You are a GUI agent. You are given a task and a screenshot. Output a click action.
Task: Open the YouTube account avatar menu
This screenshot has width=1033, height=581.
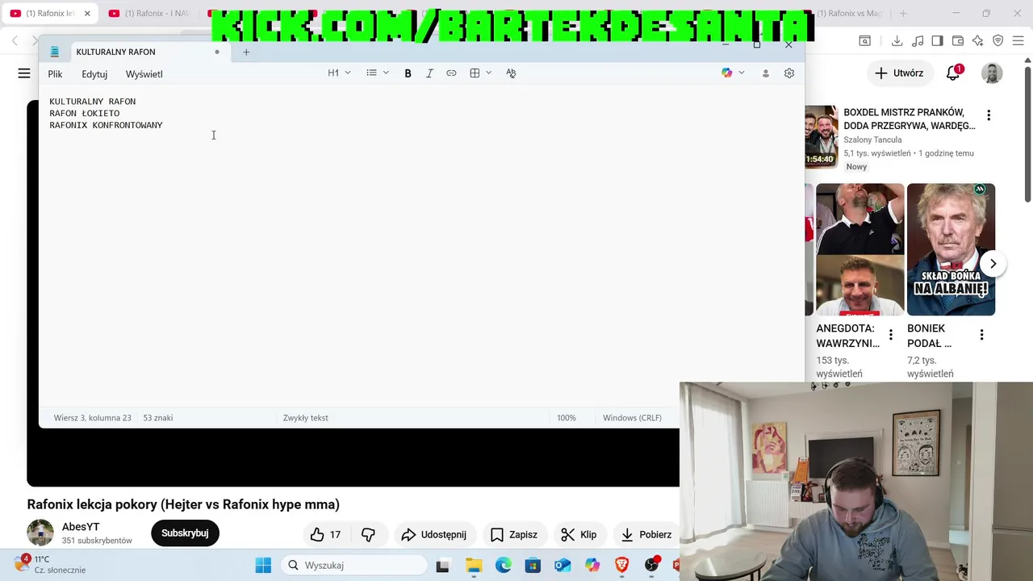pos(992,73)
